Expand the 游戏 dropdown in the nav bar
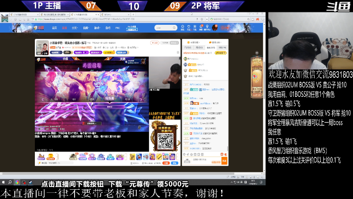This screenshot has width=353, height=199. click(97, 28)
